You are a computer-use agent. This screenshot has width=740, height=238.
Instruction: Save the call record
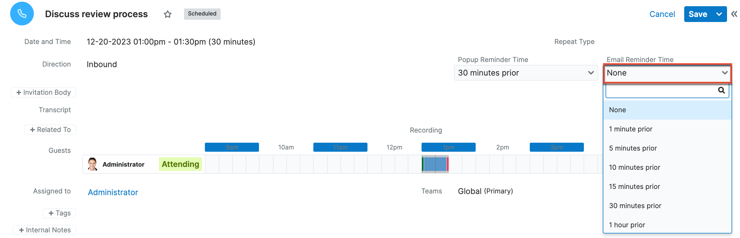pos(697,14)
